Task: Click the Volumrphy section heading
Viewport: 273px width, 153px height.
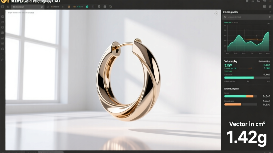Action: pyautogui.click(x=231, y=61)
